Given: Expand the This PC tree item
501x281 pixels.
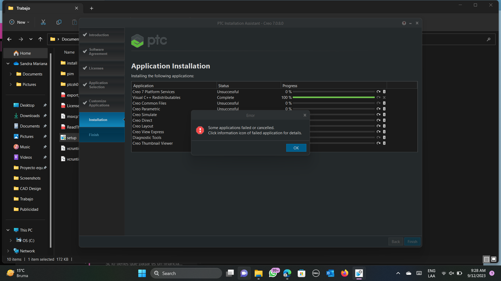Looking at the screenshot, I should click(8, 230).
